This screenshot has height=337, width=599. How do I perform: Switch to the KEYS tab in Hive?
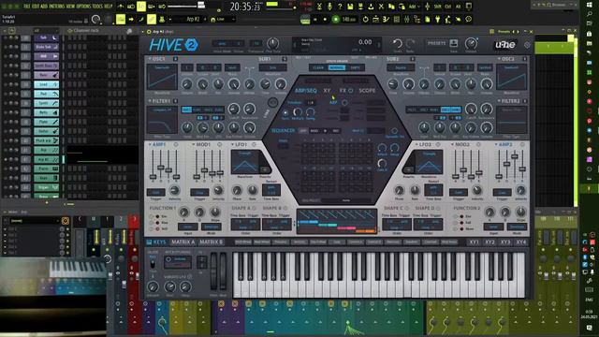pos(156,242)
